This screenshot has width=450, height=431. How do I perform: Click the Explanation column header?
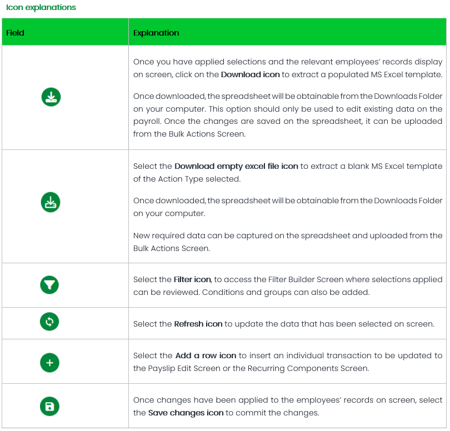(x=156, y=33)
